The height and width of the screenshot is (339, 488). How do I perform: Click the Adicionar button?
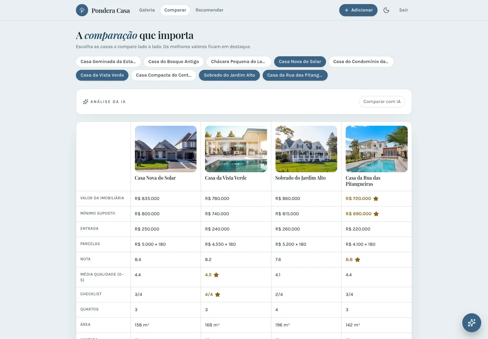click(358, 10)
